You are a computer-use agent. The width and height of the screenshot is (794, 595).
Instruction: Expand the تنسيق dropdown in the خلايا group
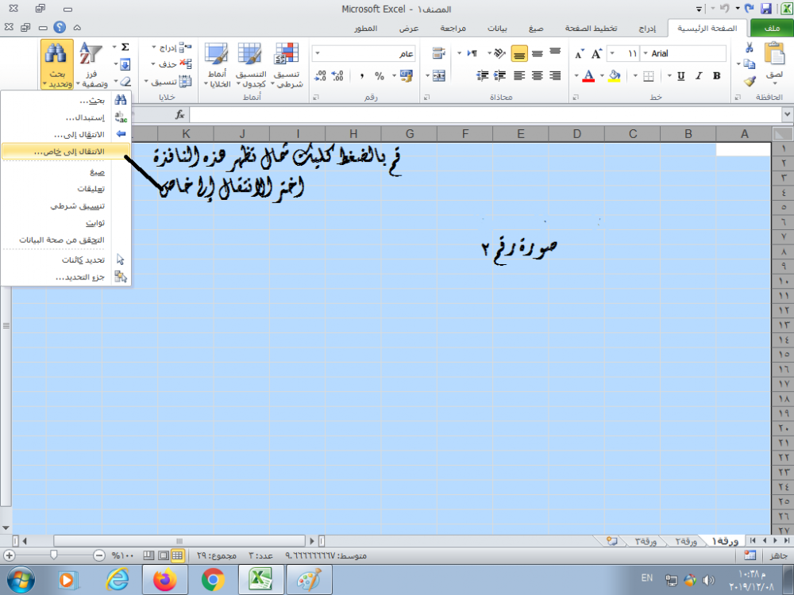coord(146,81)
